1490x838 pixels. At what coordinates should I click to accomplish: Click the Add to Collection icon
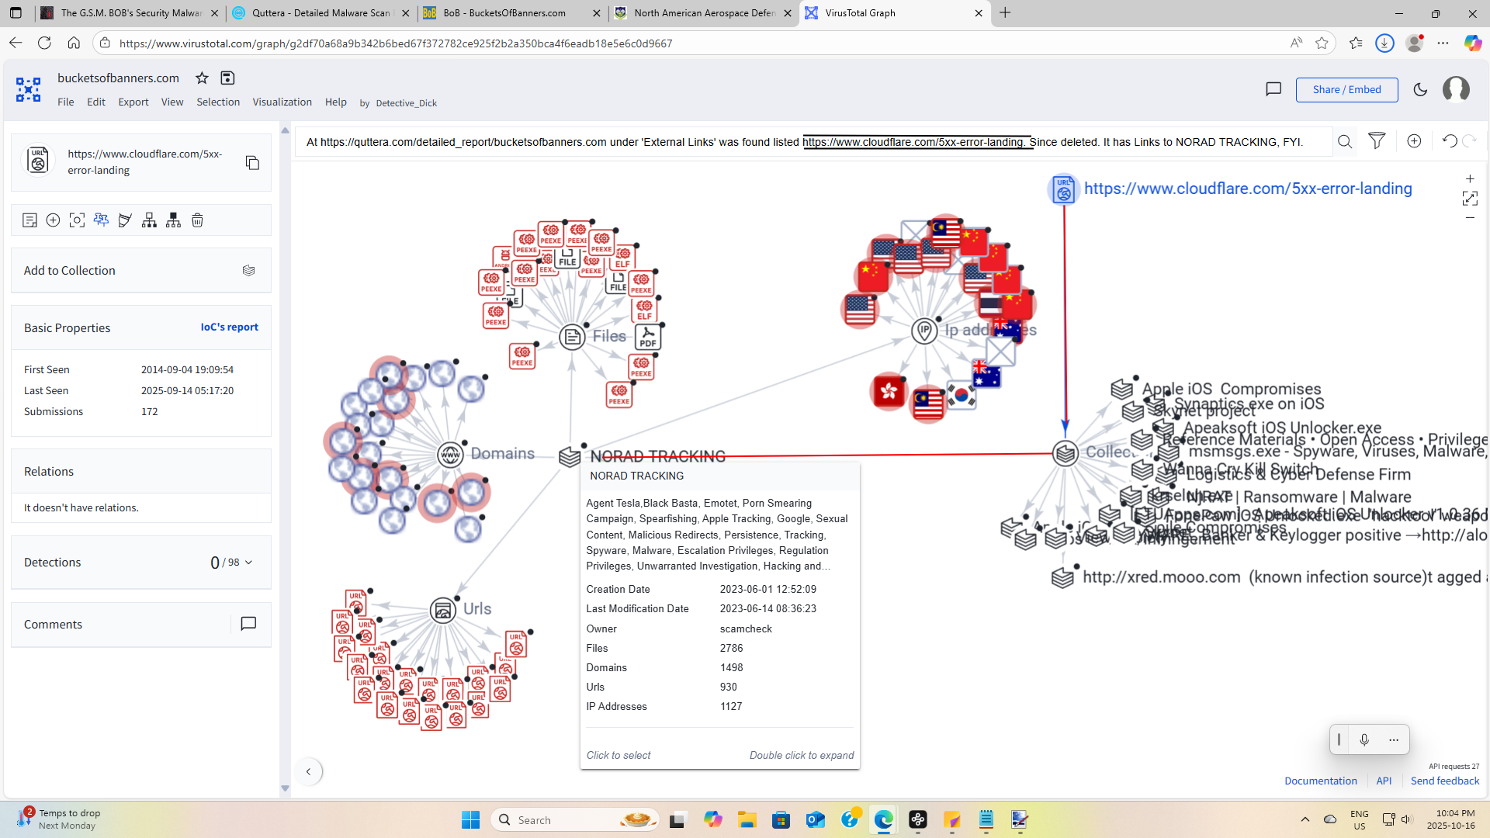[x=248, y=271]
